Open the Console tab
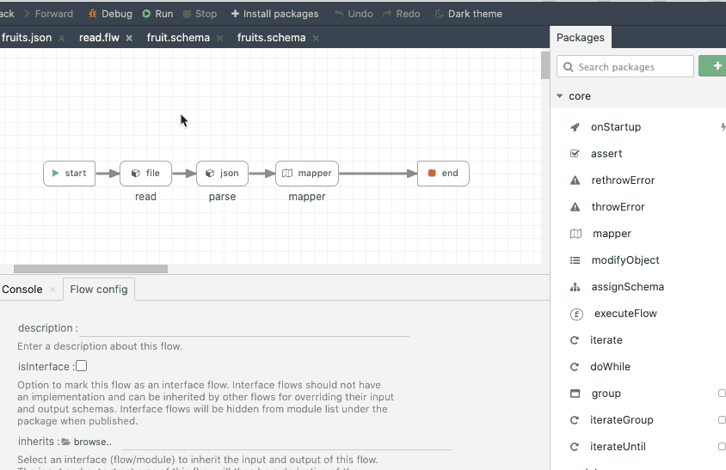Image resolution: width=726 pixels, height=470 pixels. coord(22,289)
